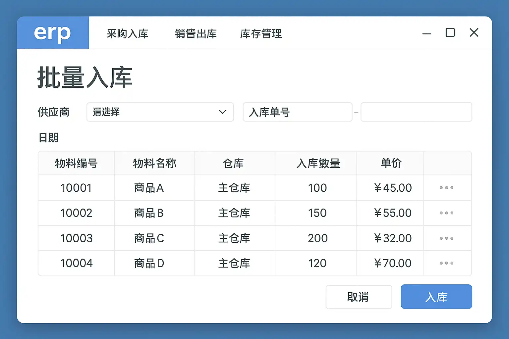The height and width of the screenshot is (339, 509).
Task: Open more options for item 10001
Action: pyautogui.click(x=446, y=188)
